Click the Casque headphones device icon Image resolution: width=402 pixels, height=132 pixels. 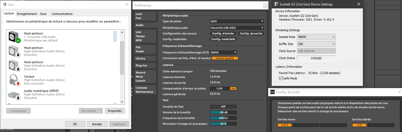pos(14,80)
